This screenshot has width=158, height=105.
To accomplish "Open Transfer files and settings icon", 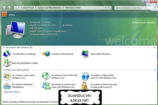I will [x=7, y=54].
